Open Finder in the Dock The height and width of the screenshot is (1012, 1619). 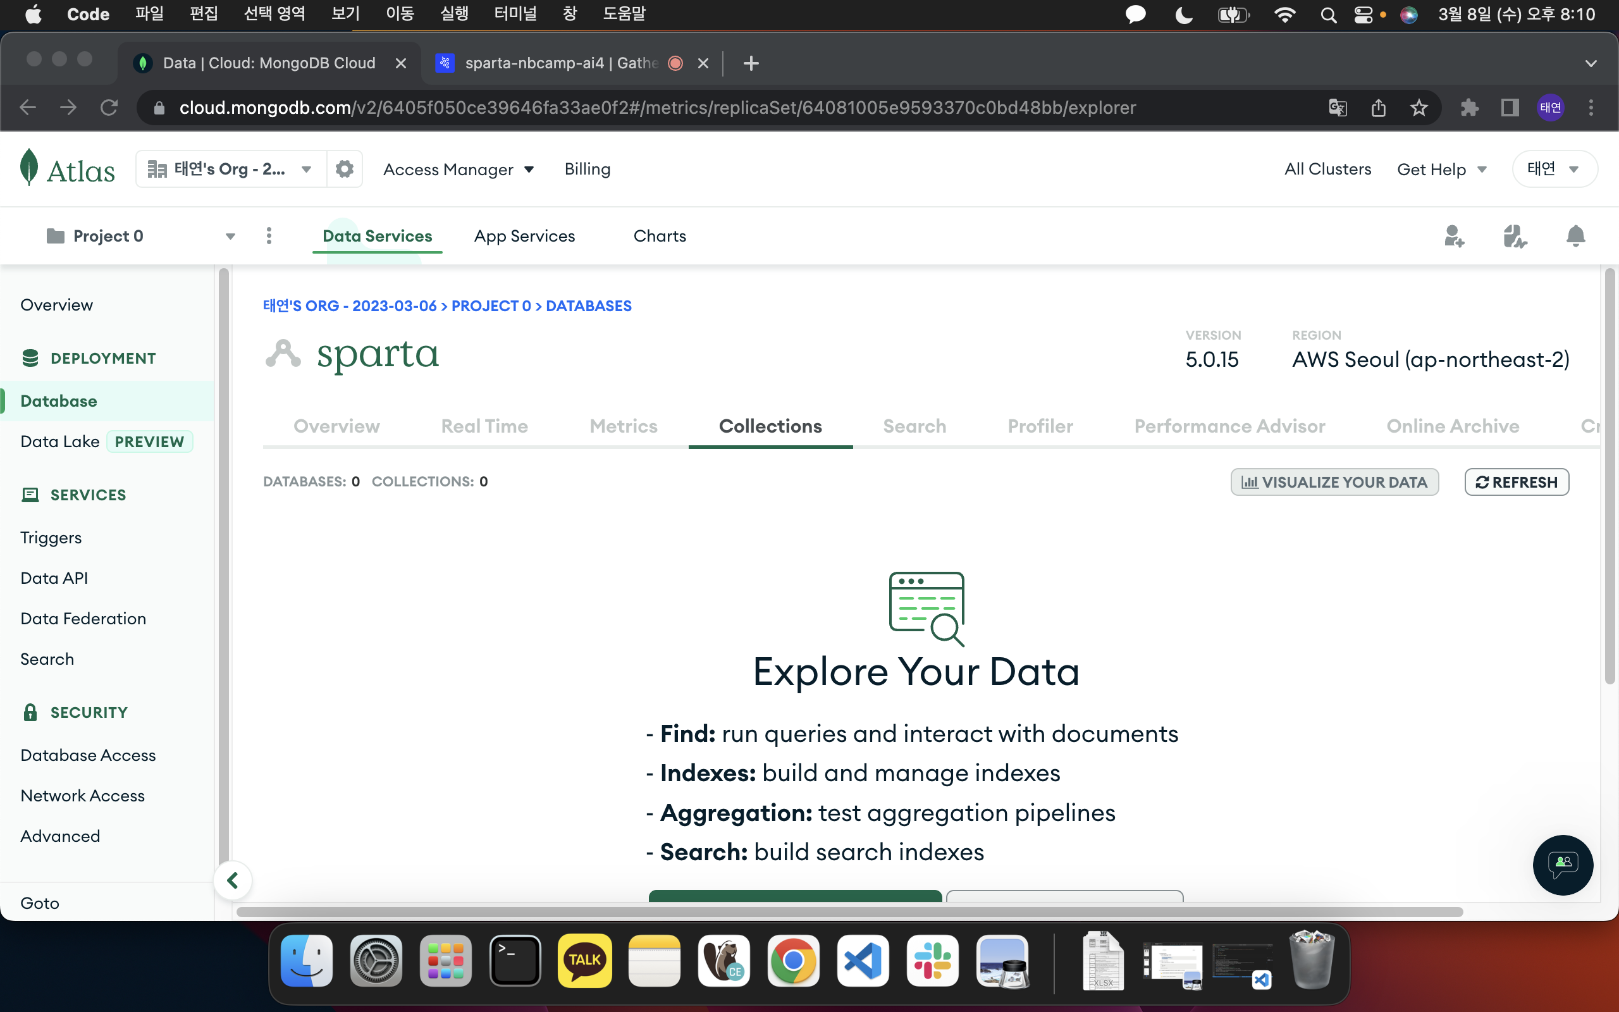coord(306,961)
